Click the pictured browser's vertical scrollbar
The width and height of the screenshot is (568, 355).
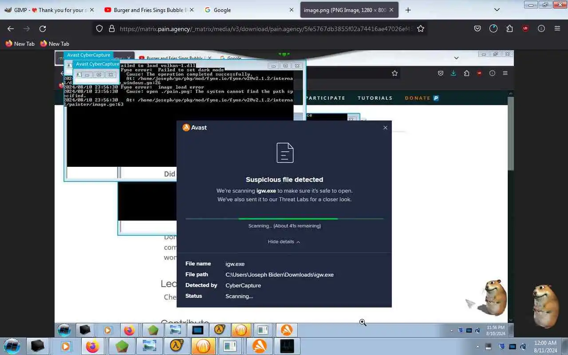tap(510, 133)
